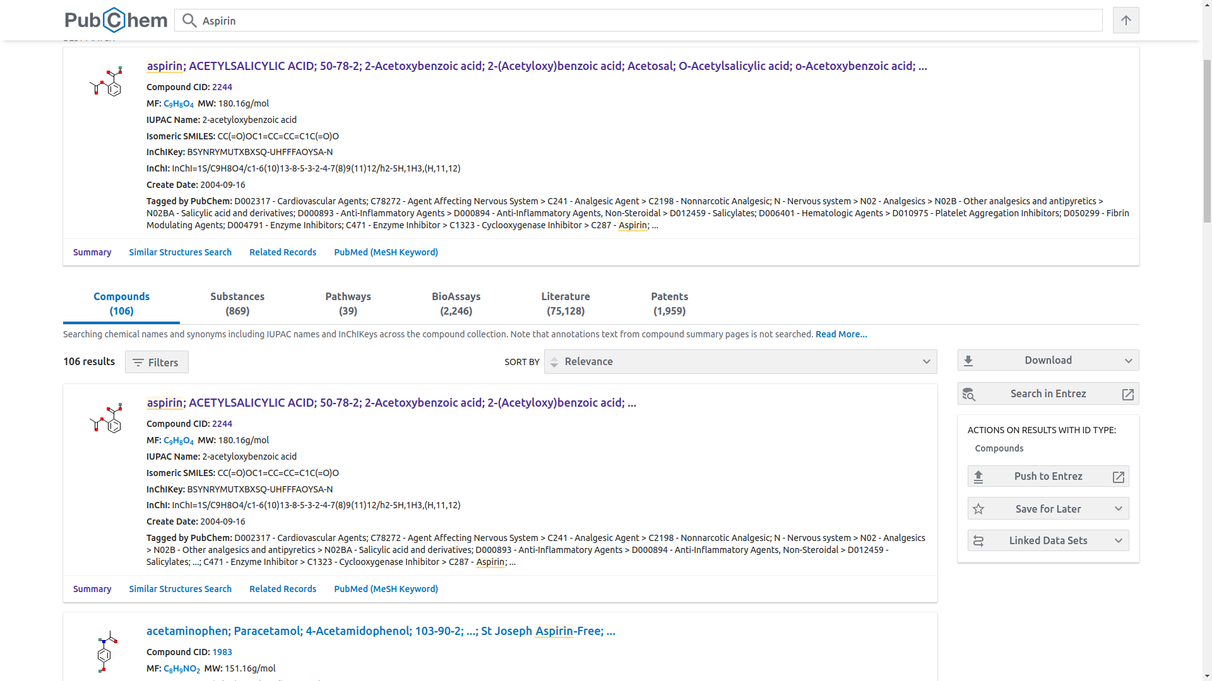Click the Linked Data Sets icon
Image resolution: width=1212 pixels, height=681 pixels.
tap(980, 540)
